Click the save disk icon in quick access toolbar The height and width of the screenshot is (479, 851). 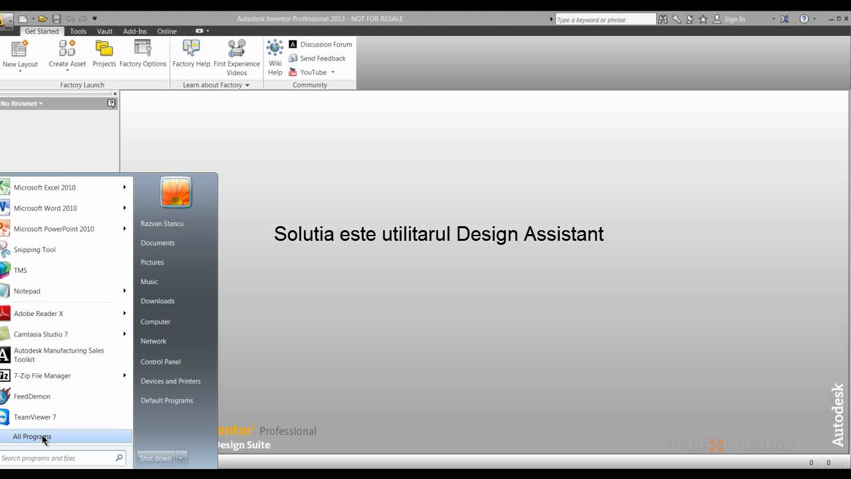click(57, 19)
